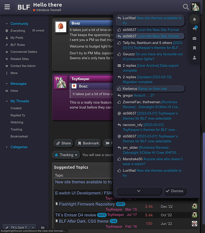Open Flashlight Firmware Repository topic
The width and height of the screenshot is (205, 233).
pyautogui.click(x=87, y=204)
